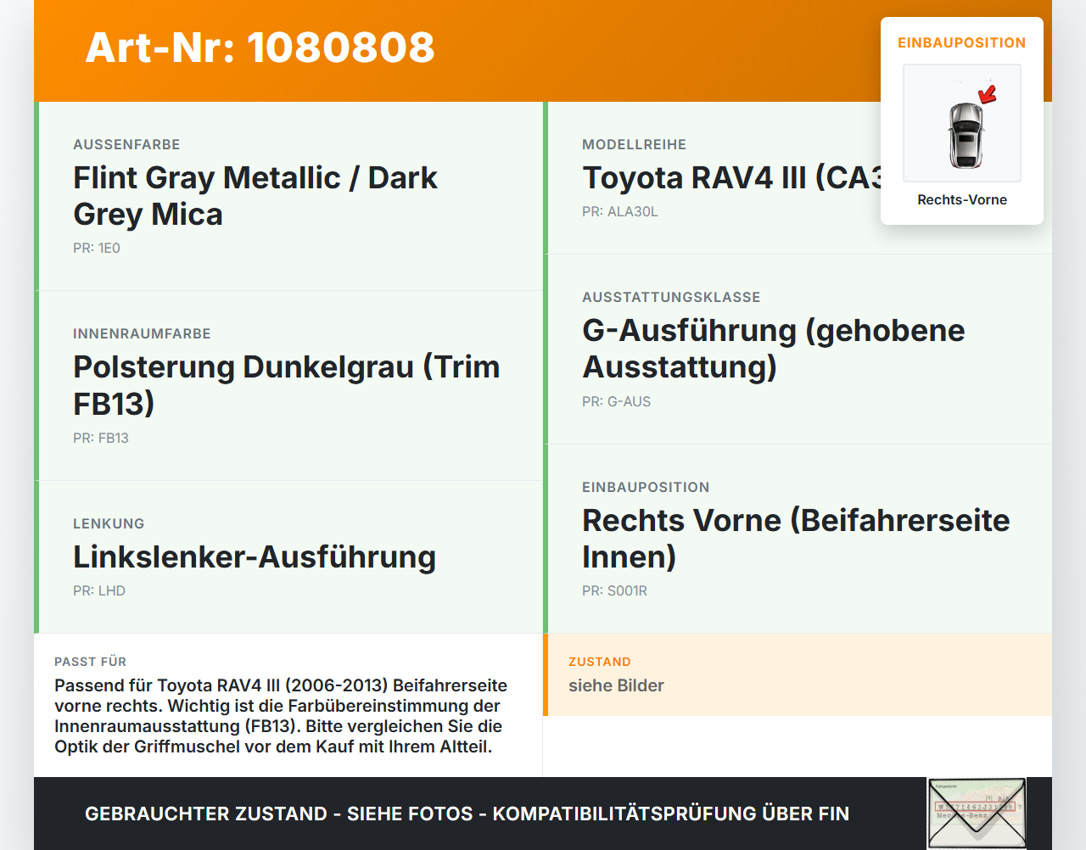Select the PR: LHD code

[x=99, y=590]
